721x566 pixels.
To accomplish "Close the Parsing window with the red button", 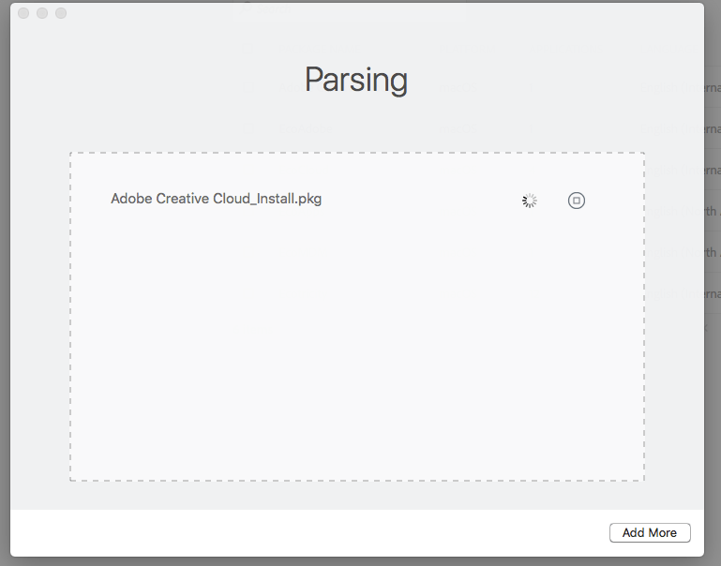I will [x=23, y=13].
